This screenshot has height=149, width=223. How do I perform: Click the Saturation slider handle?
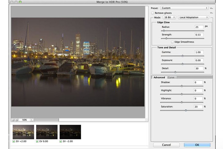coord(186,110)
